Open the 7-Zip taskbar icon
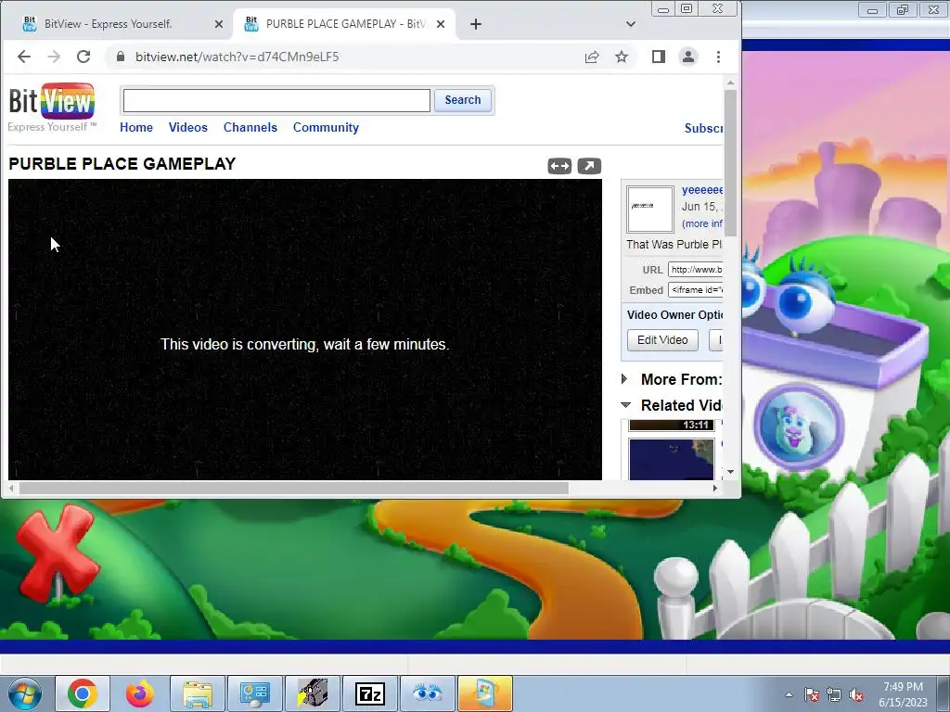Image resolution: width=950 pixels, height=712 pixels. pyautogui.click(x=369, y=693)
